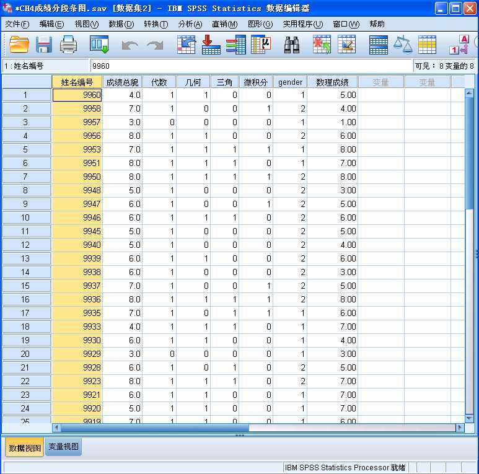Click the vertical scrollbar up arrow
Viewport: 479px width, 474px height.
point(469,93)
